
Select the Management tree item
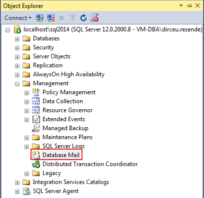tap(50, 83)
